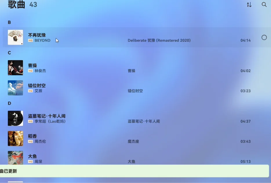271x183 pixels.
Task: Click the 稻香 album cover thumbnail
Action: click(x=15, y=139)
